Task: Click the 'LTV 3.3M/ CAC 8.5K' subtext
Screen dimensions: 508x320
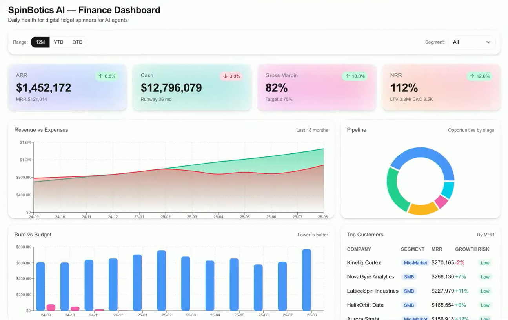Action: pyautogui.click(x=411, y=99)
